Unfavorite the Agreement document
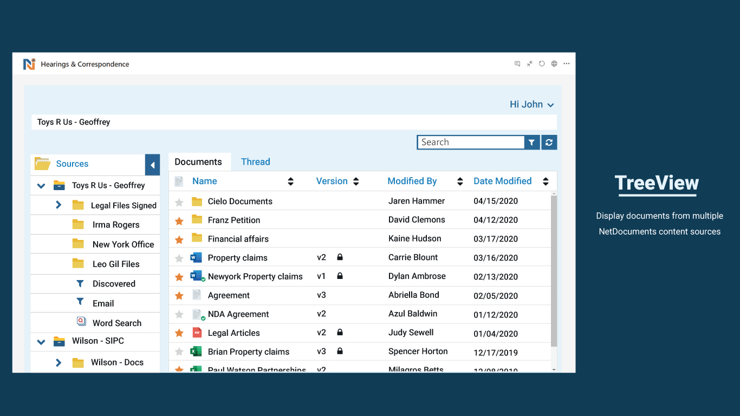 coord(179,295)
